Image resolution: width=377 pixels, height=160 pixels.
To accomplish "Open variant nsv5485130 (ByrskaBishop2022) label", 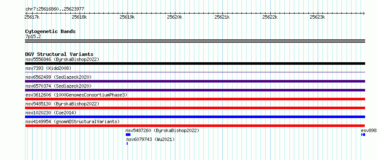I will click(x=62, y=104).
